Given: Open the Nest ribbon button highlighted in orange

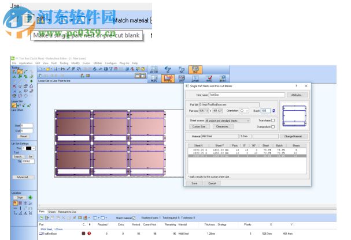Looking at the screenshot, I should [x=195, y=70].
